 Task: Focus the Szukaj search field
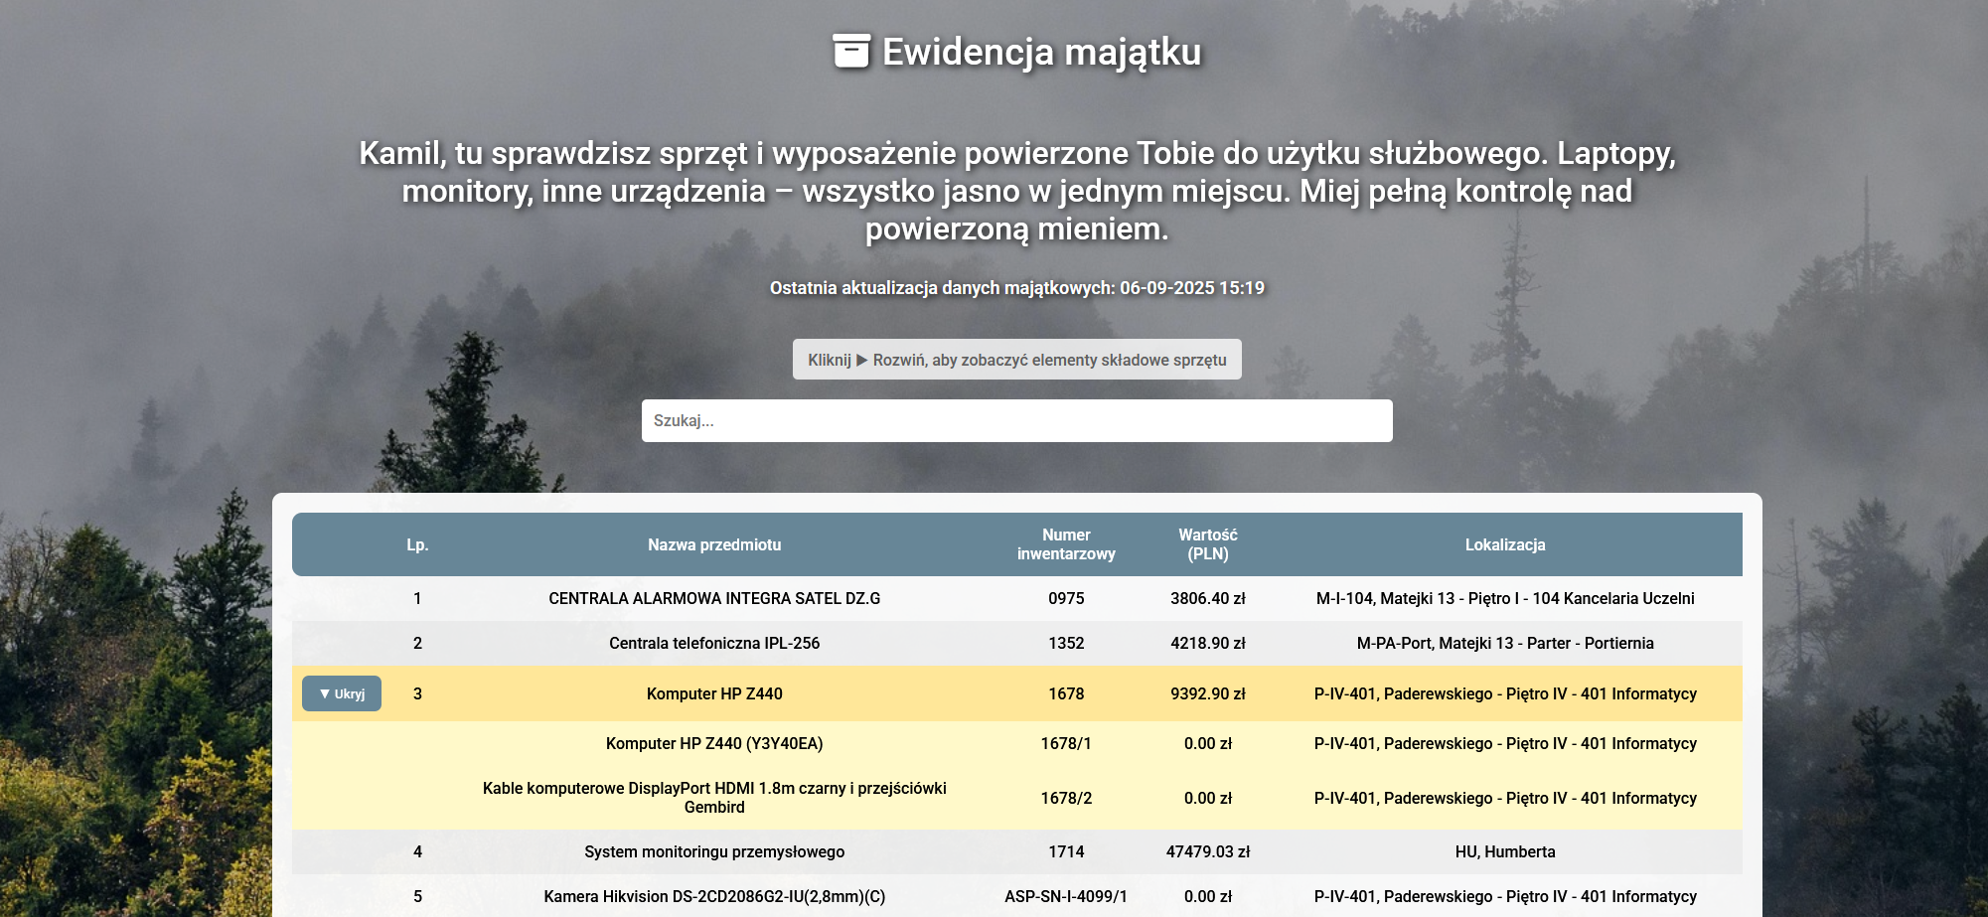(1016, 420)
